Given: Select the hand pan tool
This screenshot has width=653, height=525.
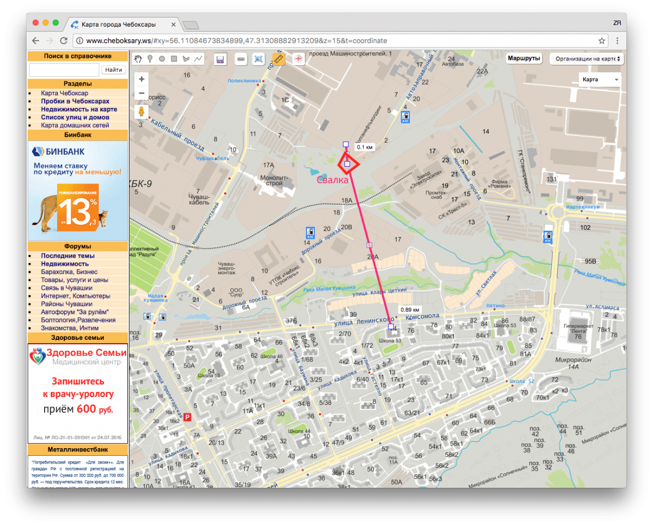Looking at the screenshot, I should click(138, 59).
